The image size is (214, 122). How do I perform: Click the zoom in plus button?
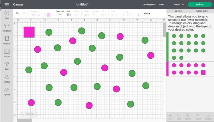pyautogui.click(x=37, y=114)
